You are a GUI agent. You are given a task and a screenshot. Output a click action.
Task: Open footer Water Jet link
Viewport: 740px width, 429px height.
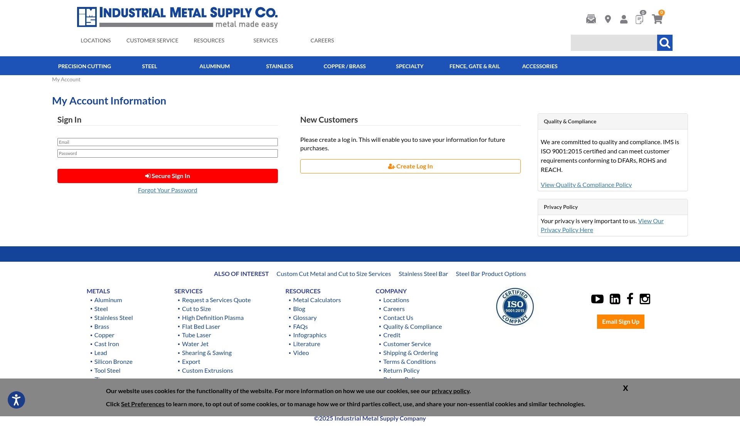[x=195, y=344]
